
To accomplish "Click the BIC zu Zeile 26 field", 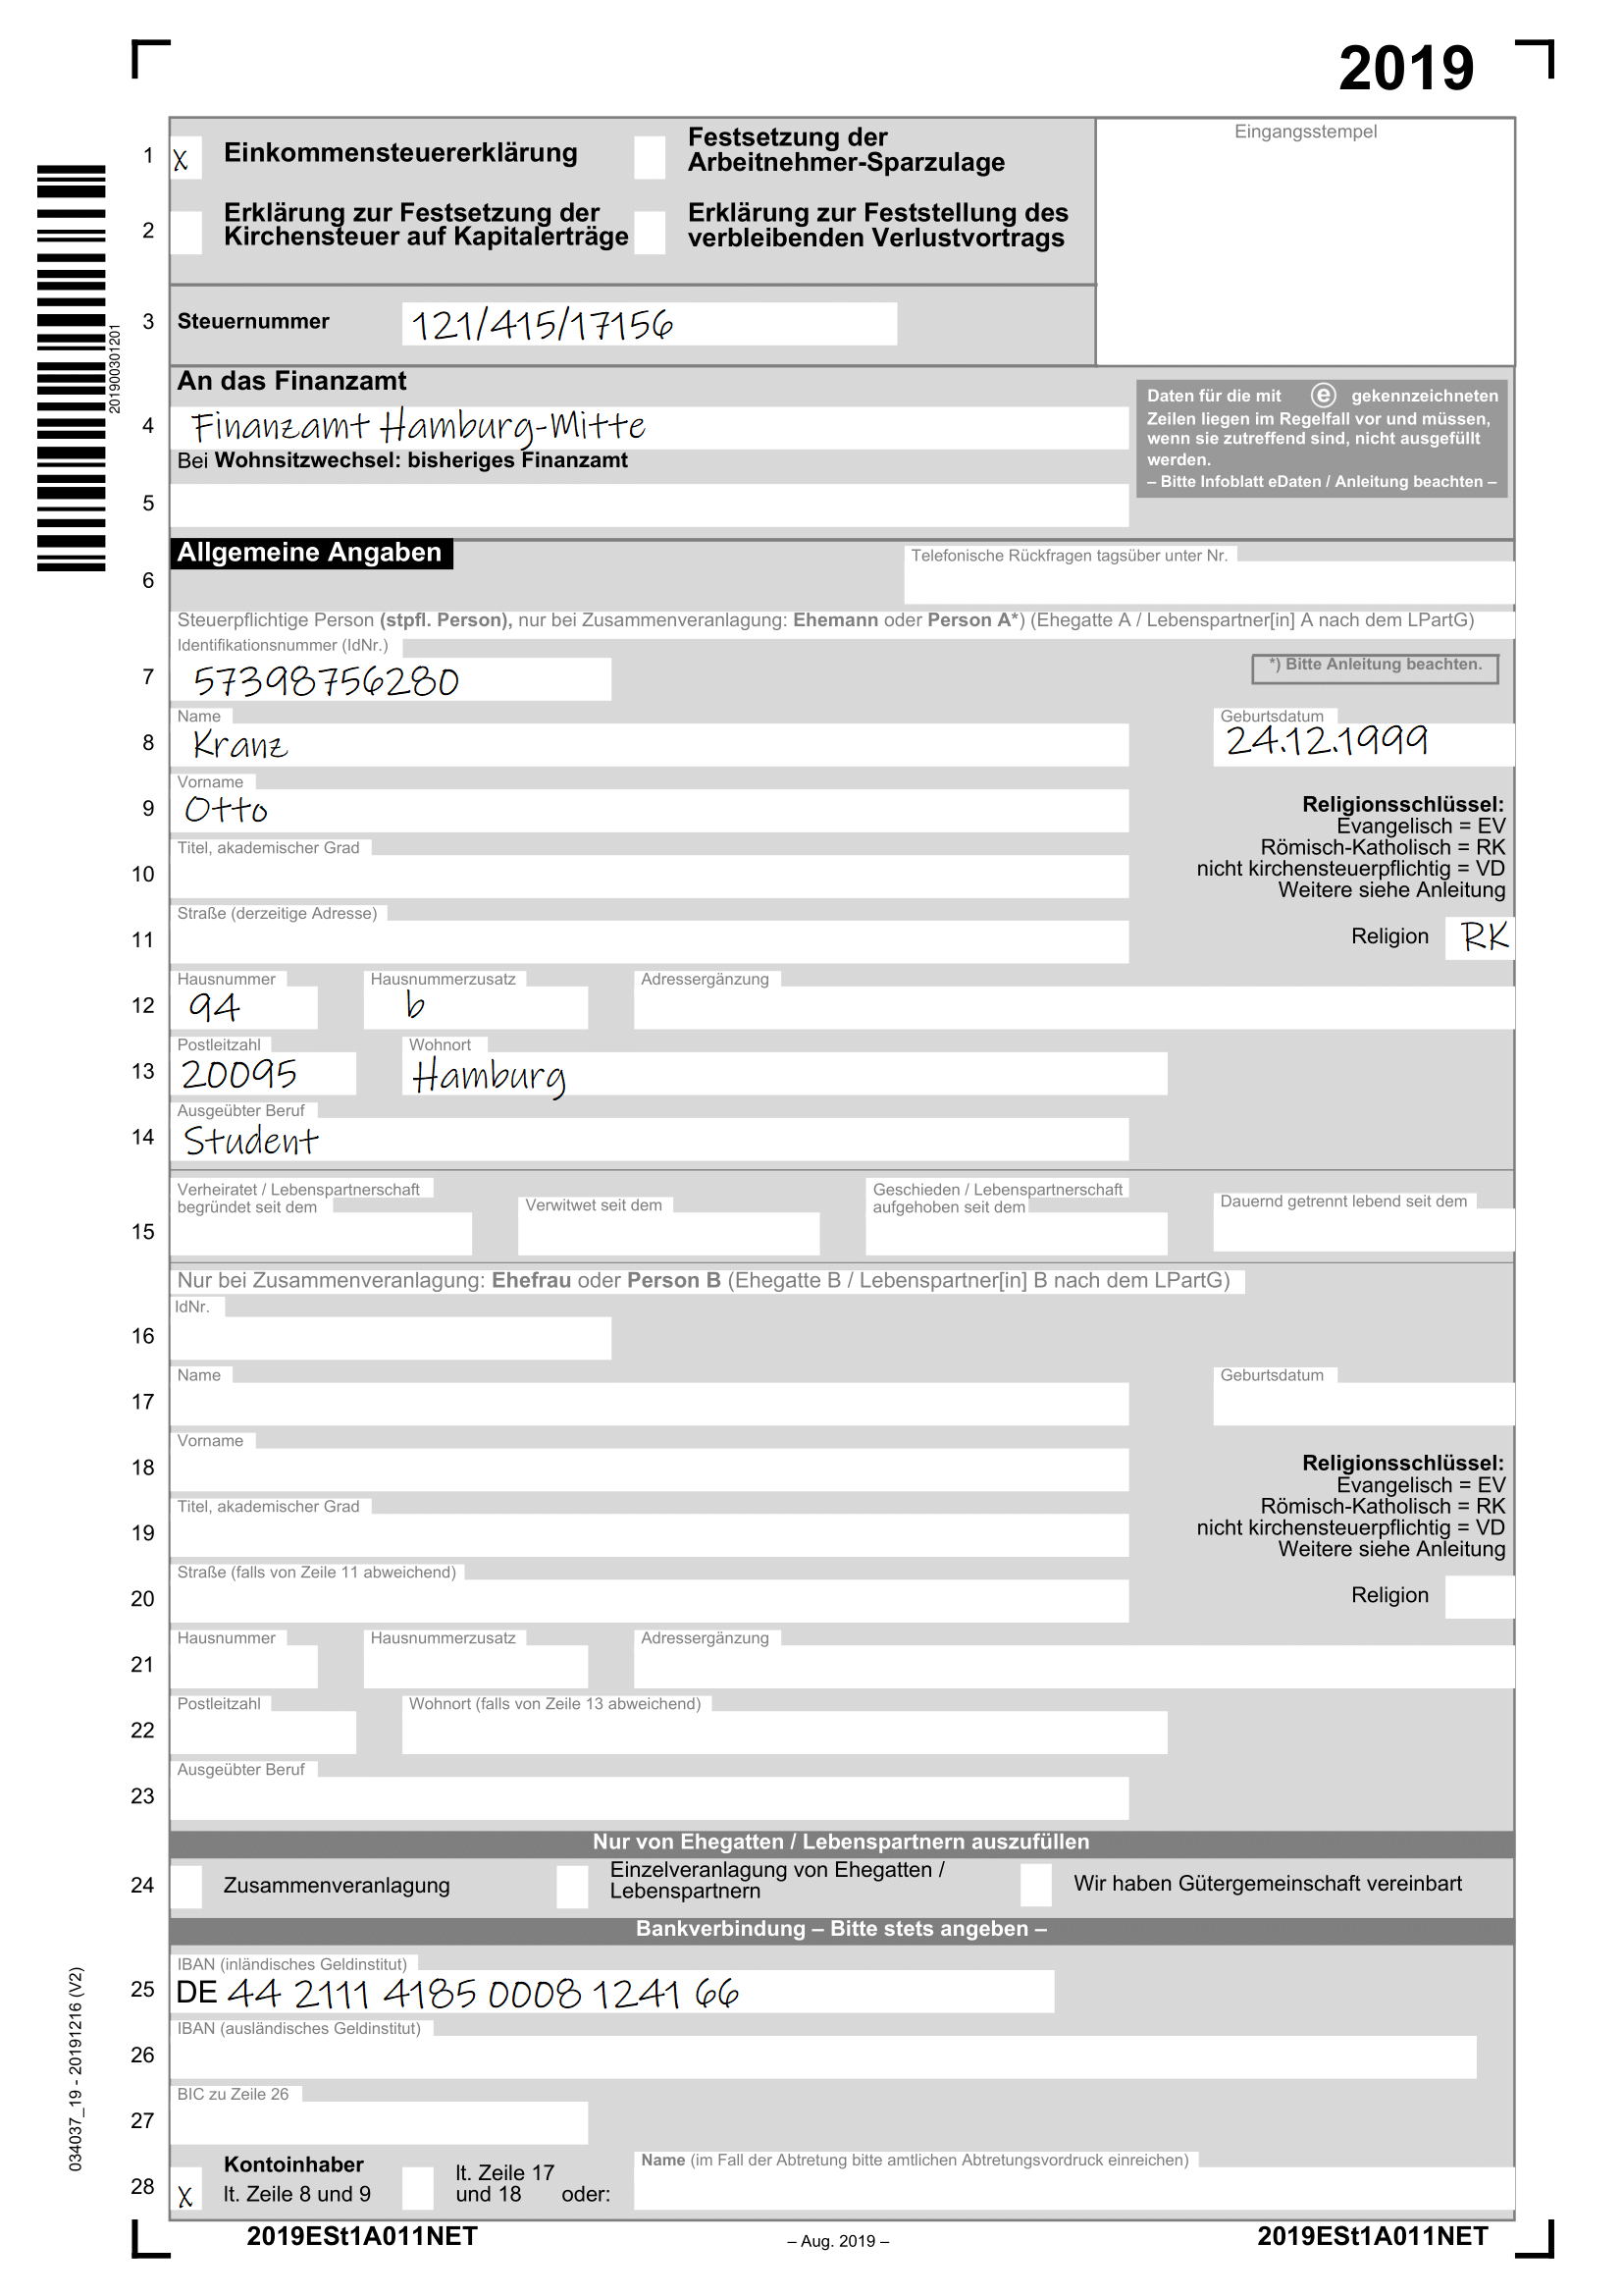I will pos(379,2124).
